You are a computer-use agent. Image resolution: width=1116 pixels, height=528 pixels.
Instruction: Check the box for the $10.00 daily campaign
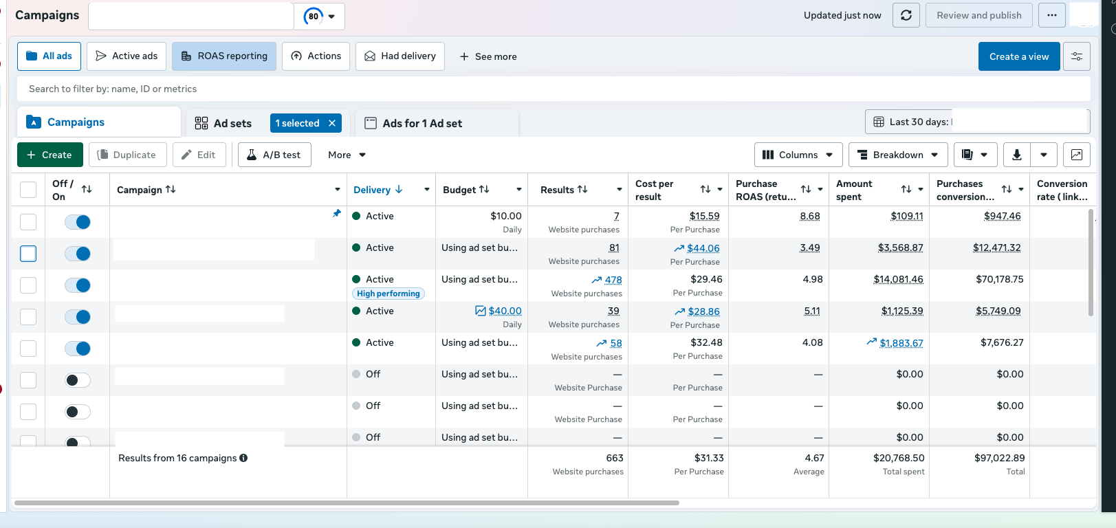[x=28, y=222]
